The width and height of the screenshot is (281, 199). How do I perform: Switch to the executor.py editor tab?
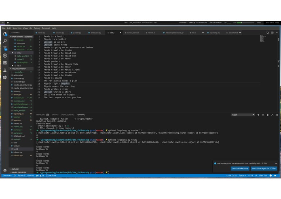tap(96, 33)
